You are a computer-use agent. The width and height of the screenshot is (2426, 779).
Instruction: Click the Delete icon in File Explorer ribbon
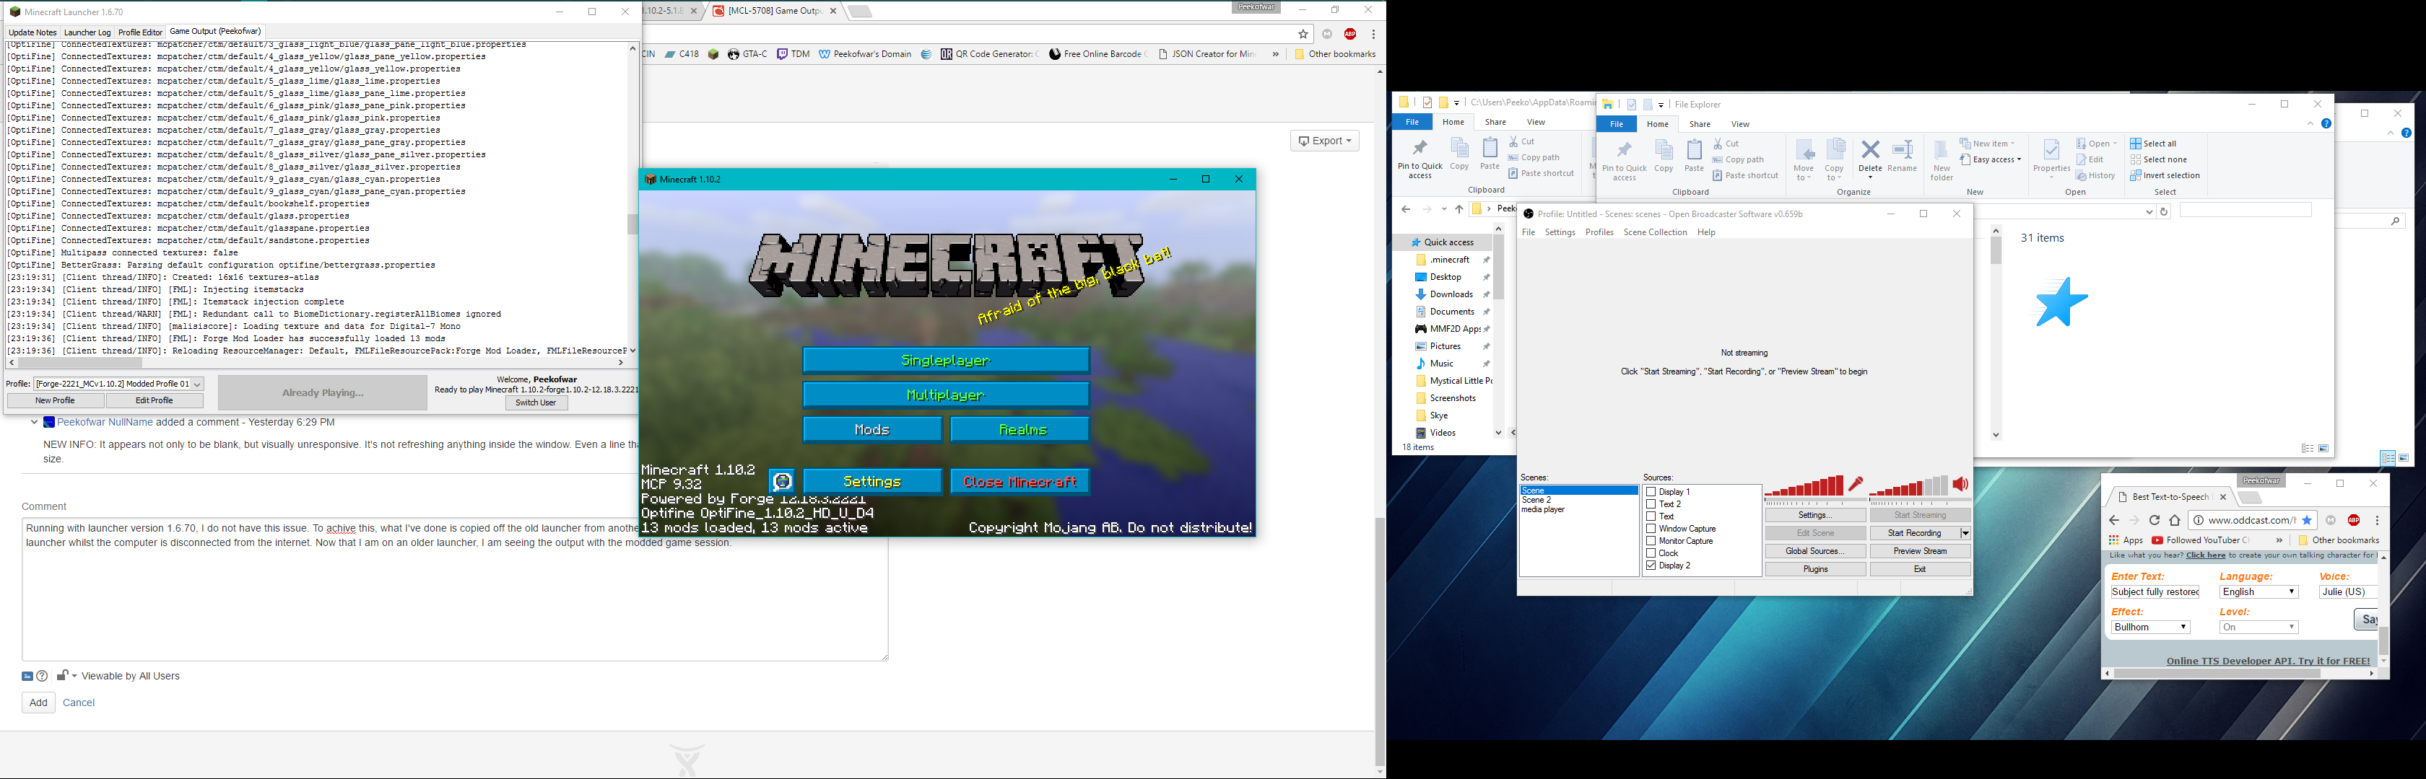[x=1870, y=151]
